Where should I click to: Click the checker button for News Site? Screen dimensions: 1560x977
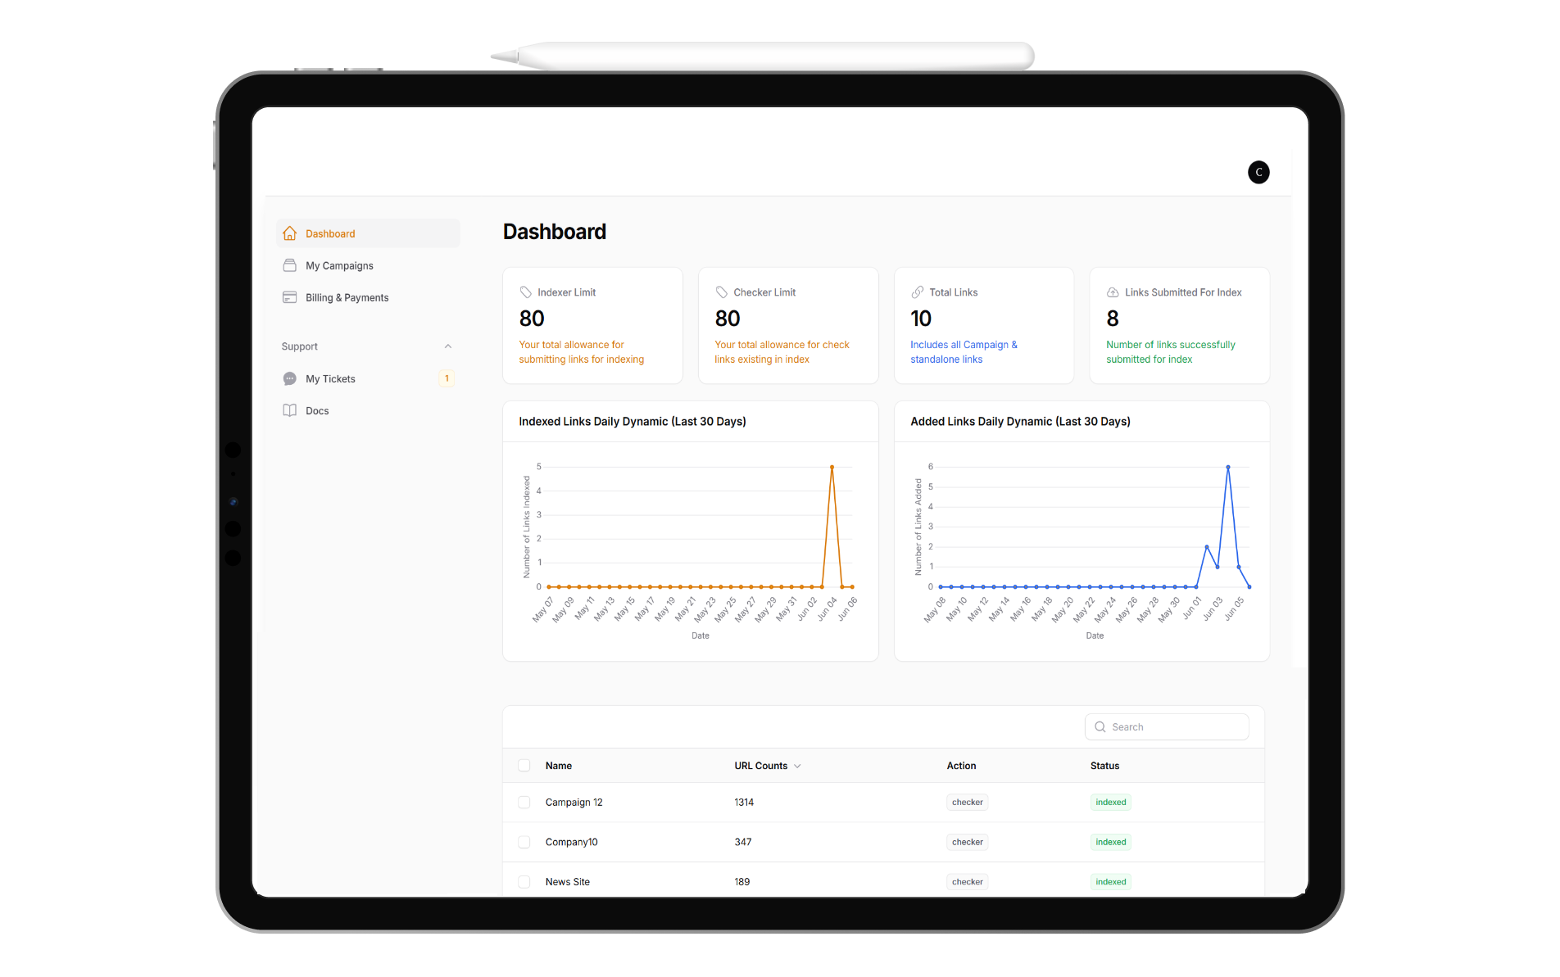pos(967,881)
